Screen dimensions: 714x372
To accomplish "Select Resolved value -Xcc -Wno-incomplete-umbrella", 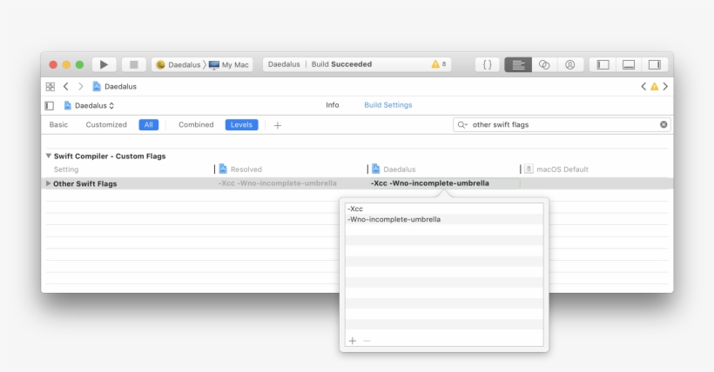I will (277, 183).
